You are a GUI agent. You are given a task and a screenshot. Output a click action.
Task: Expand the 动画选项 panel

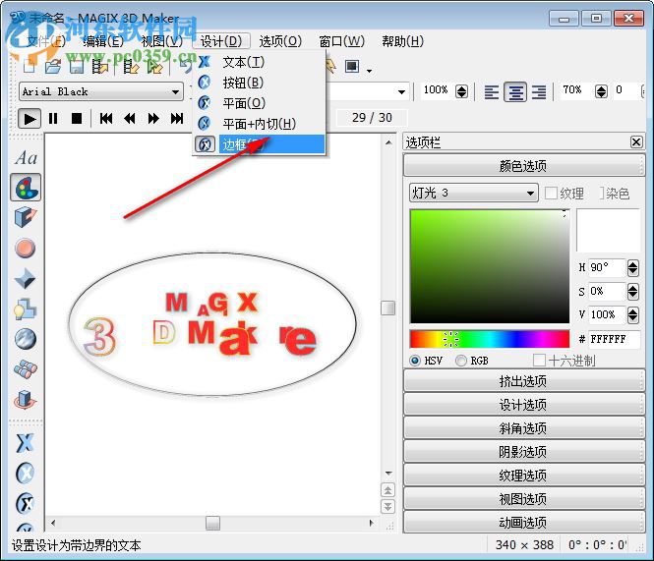click(523, 522)
